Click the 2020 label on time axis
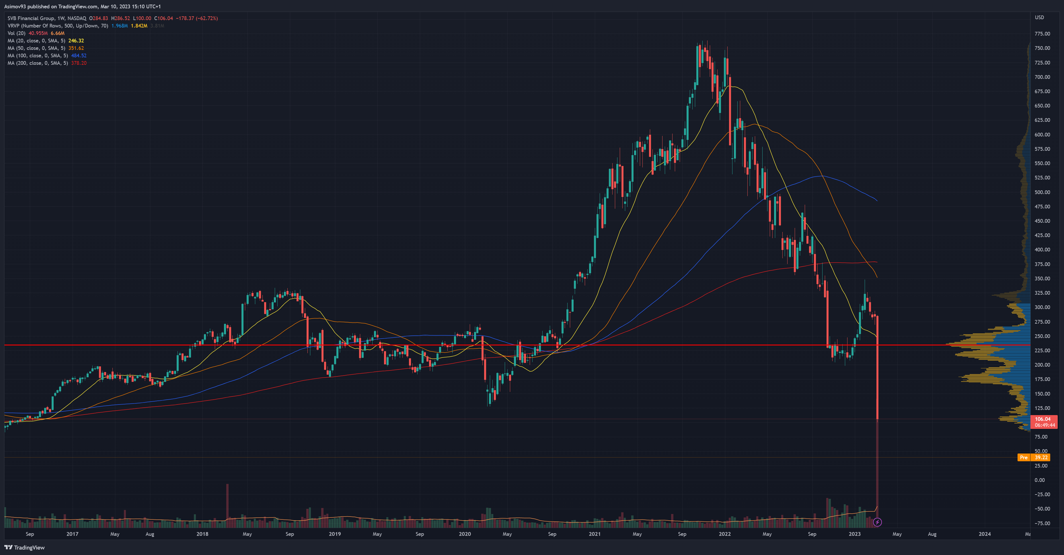 [465, 534]
